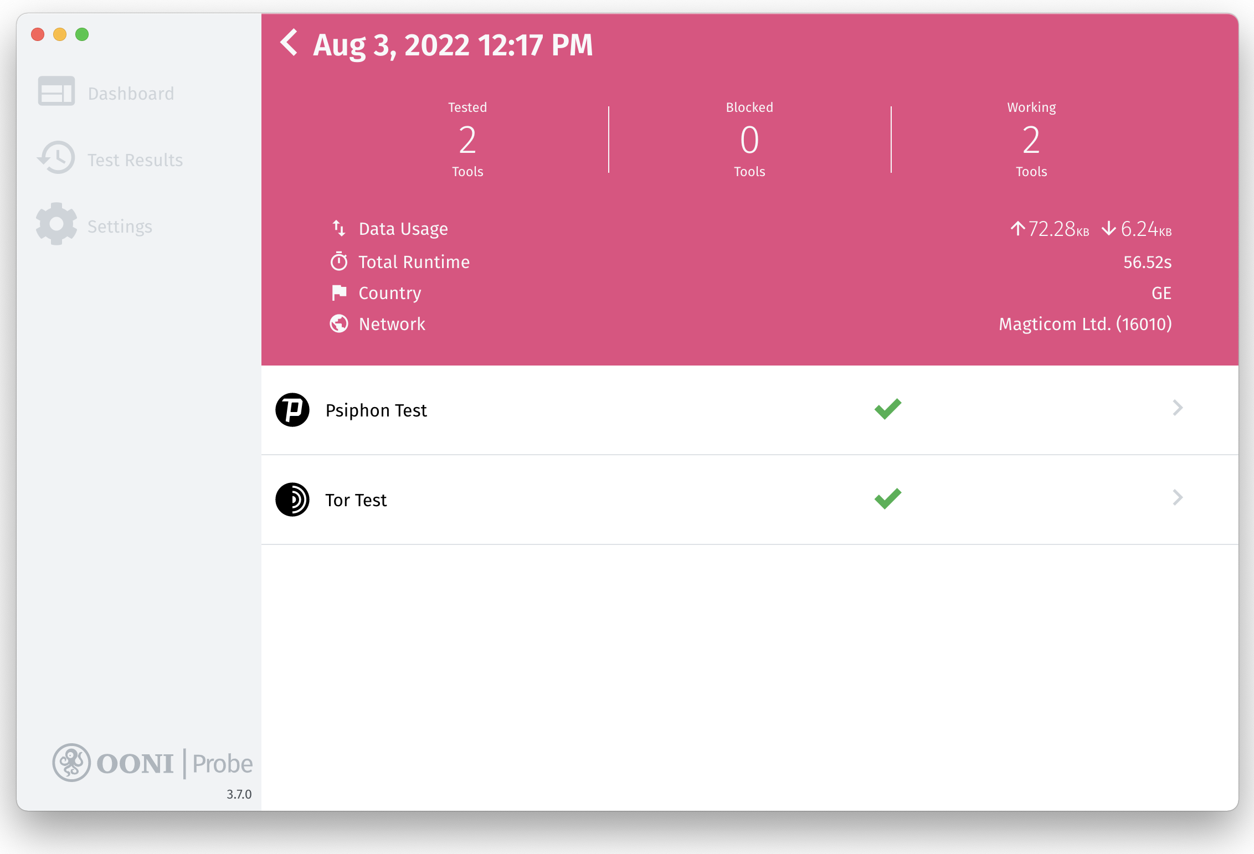Click the Test Results history icon
The width and height of the screenshot is (1254, 854).
tap(56, 158)
